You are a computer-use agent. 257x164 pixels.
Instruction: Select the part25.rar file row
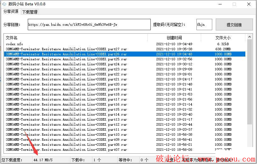click(x=125, y=59)
